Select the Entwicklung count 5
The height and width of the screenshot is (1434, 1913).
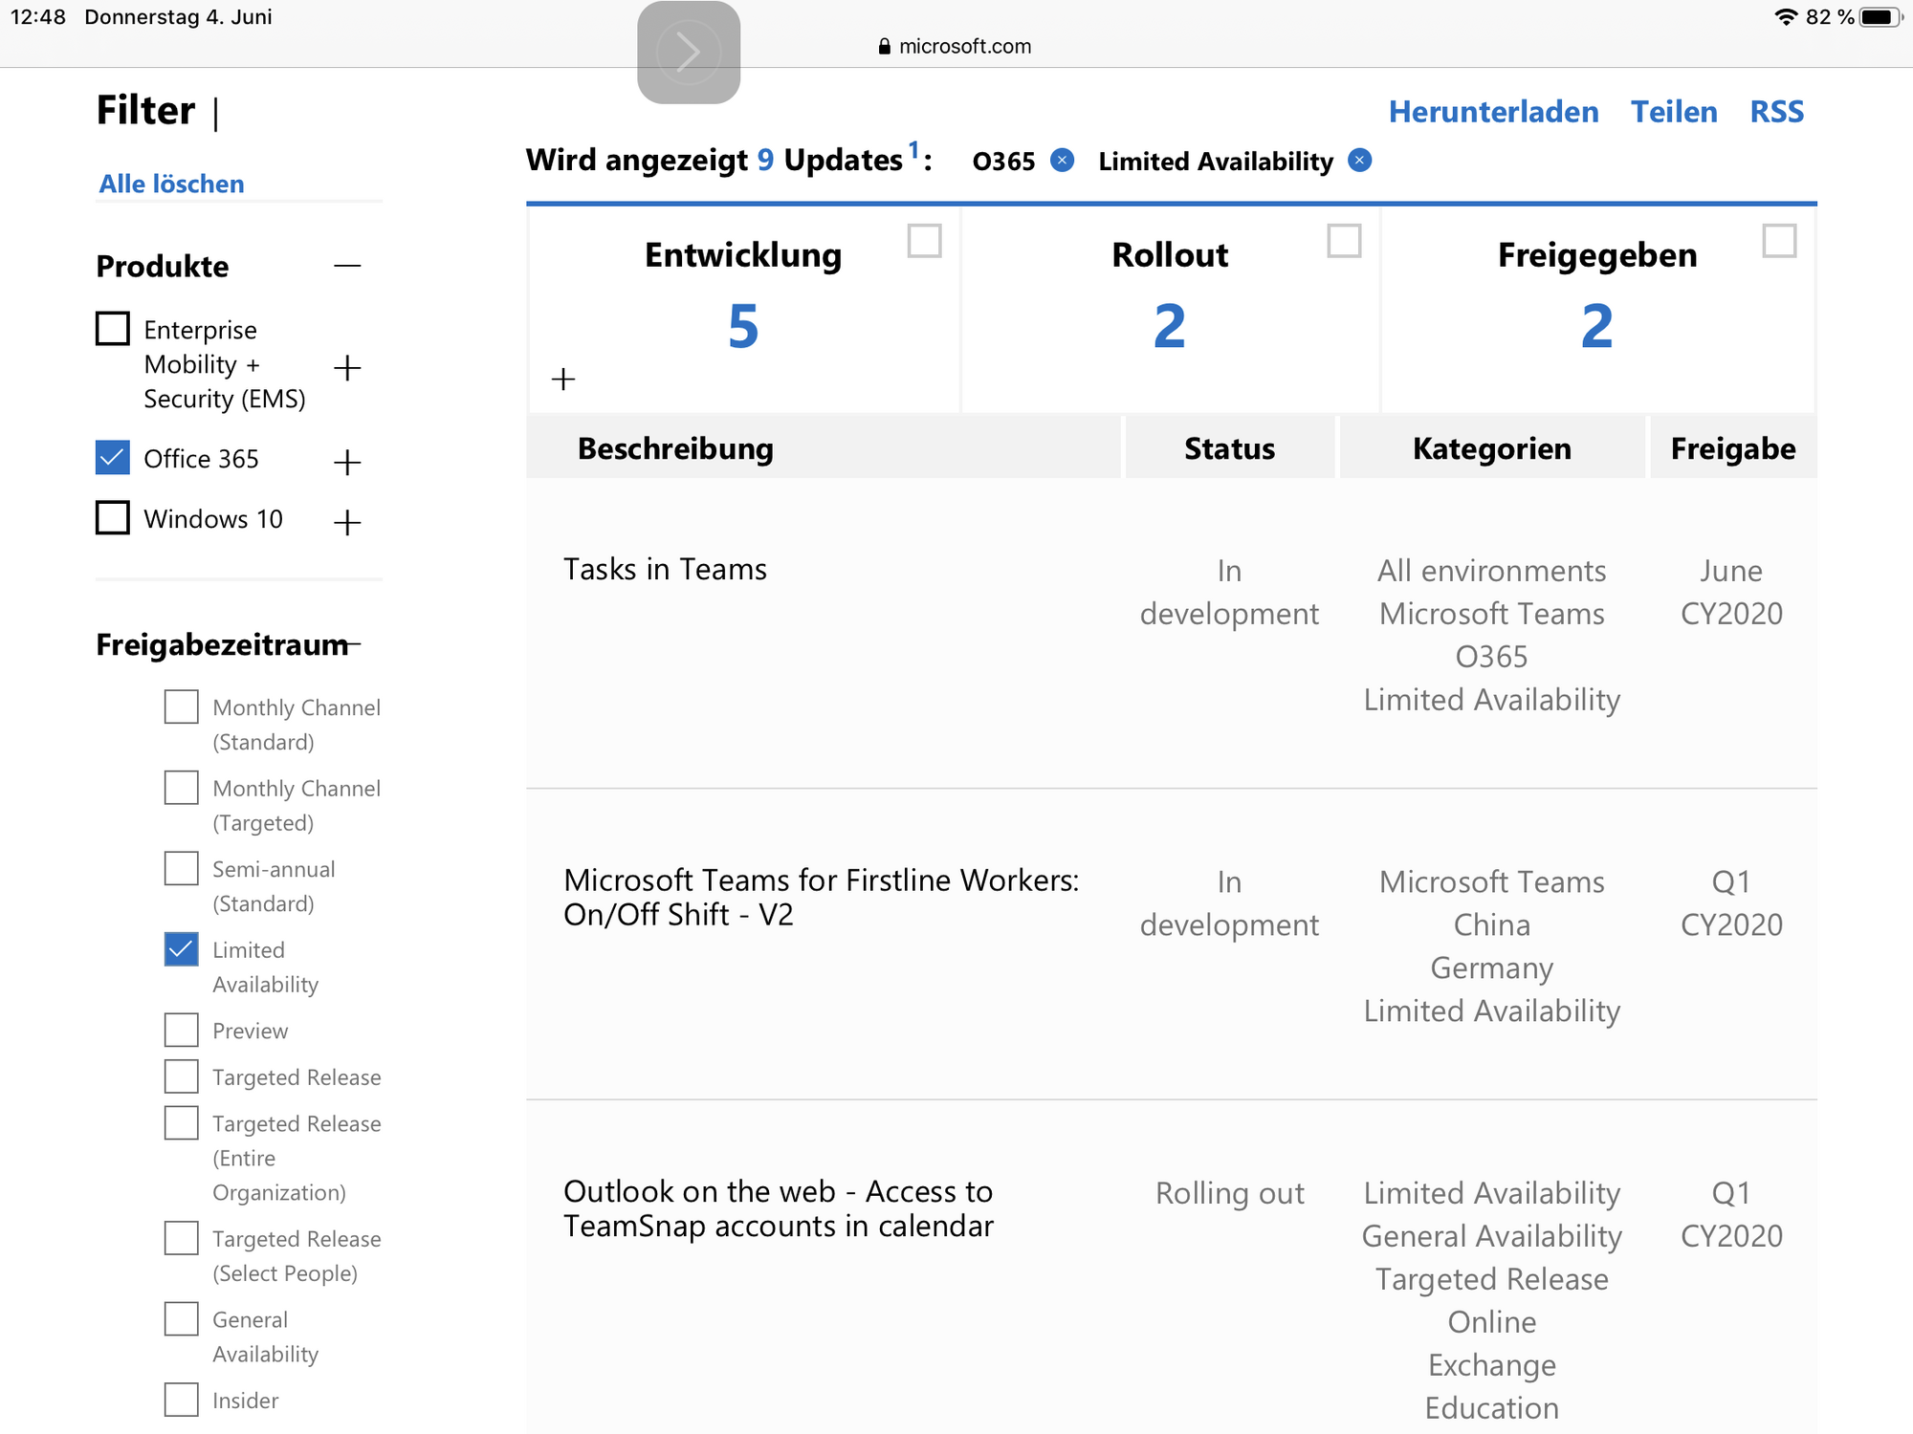tap(743, 327)
